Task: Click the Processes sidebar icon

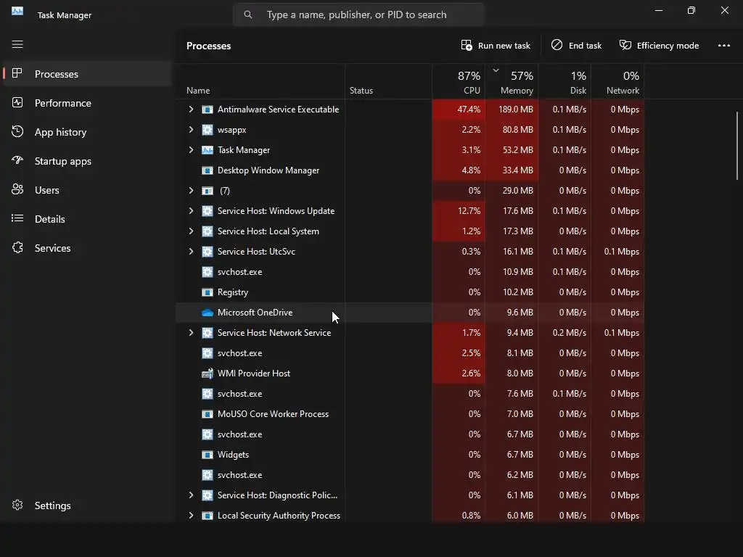Action: pos(17,73)
